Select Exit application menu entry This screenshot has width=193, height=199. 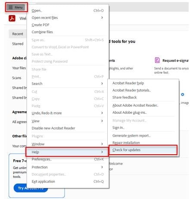point(68,181)
